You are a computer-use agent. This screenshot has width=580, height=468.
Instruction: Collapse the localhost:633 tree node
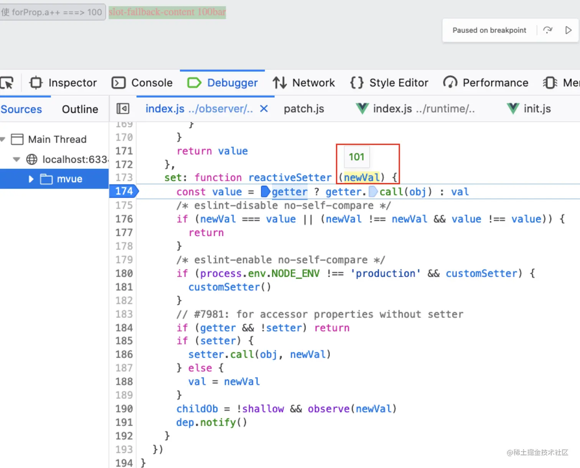pos(16,159)
